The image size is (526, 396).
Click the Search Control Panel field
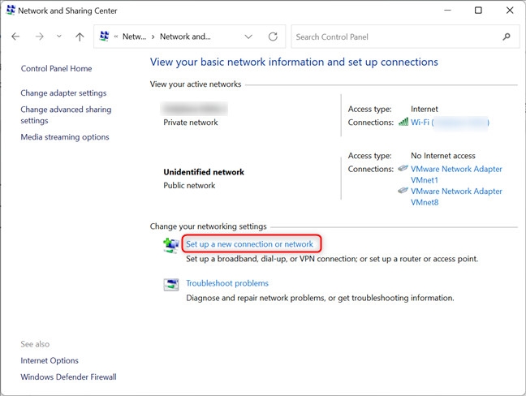click(405, 37)
